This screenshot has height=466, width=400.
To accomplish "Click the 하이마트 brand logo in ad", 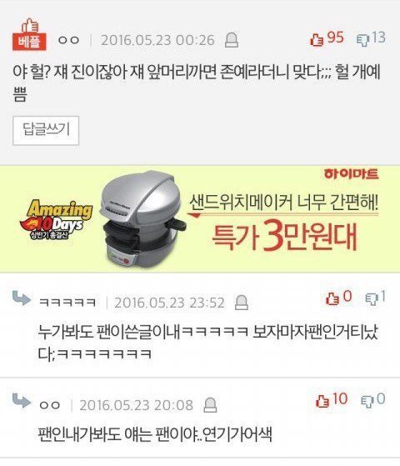I will pos(352,174).
